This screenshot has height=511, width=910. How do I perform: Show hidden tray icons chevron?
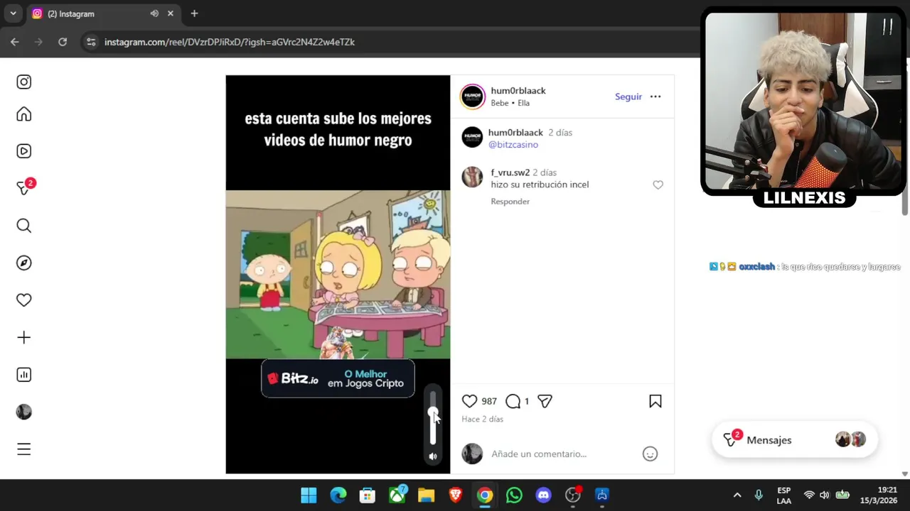[x=737, y=495]
